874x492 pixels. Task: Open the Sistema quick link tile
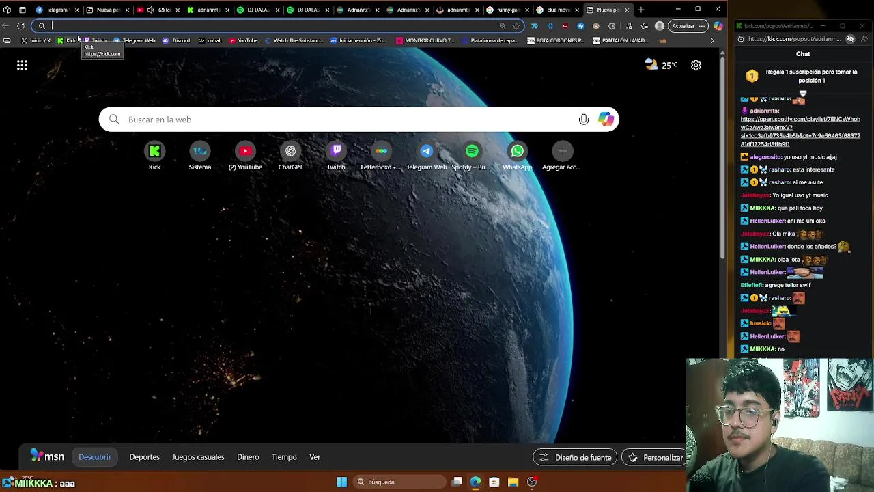pos(200,156)
